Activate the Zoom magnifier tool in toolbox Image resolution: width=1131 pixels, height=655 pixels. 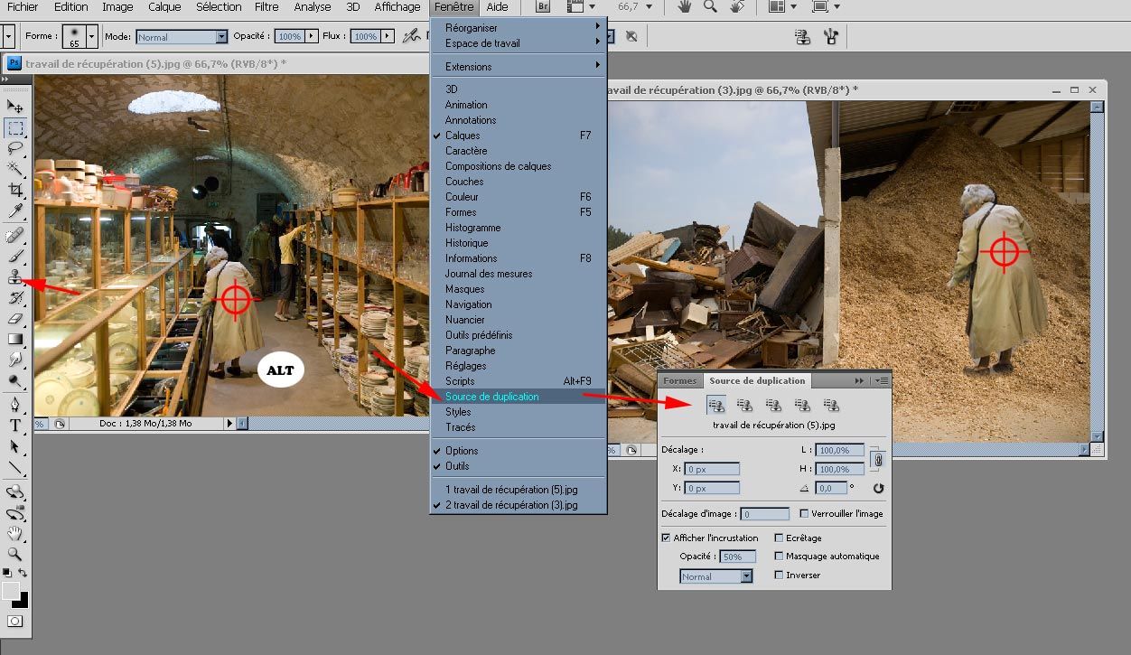(x=15, y=553)
